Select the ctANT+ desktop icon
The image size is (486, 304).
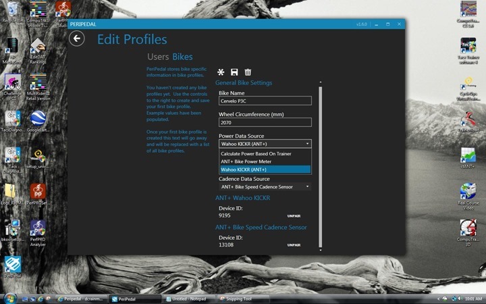coord(468,158)
